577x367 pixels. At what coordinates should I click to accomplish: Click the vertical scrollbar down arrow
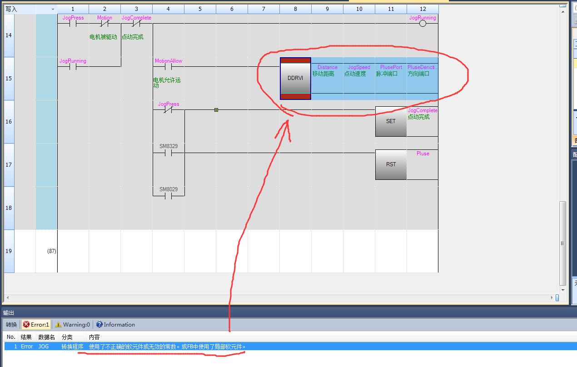(x=563, y=290)
